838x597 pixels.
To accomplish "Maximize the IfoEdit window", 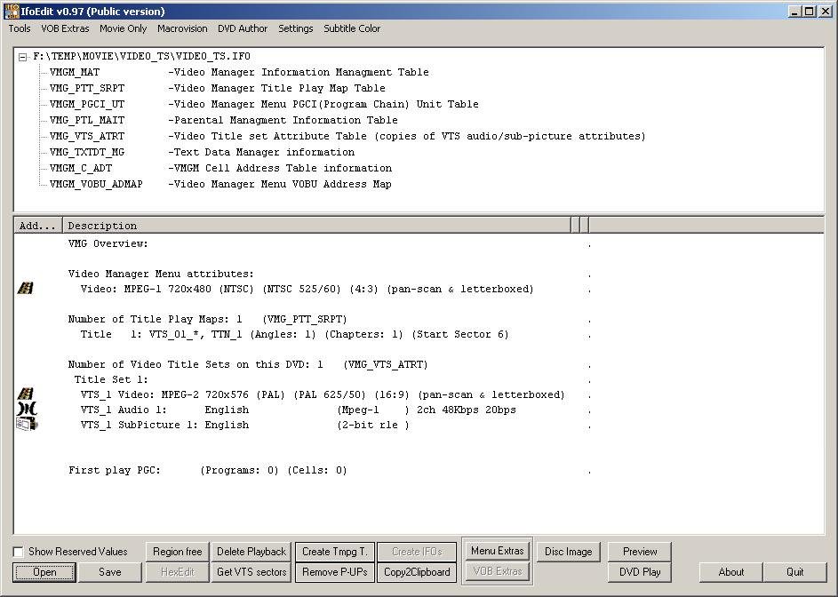I will [810, 12].
